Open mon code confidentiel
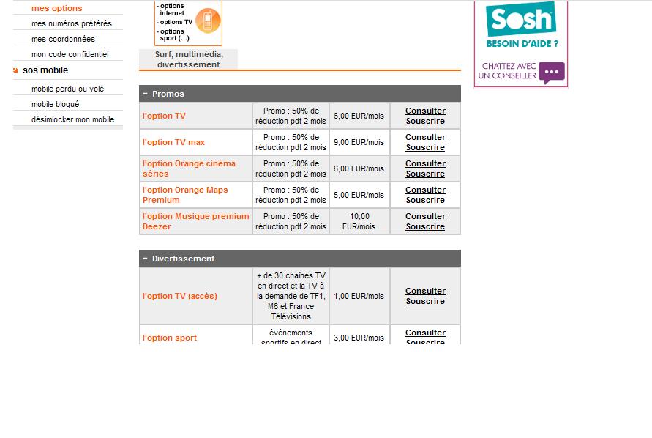This screenshot has width=652, height=438. pyautogui.click(x=70, y=54)
